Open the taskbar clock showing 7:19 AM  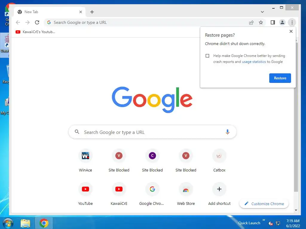point(293,223)
